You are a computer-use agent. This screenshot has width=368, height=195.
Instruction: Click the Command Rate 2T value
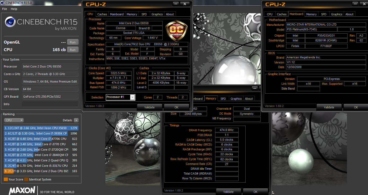pos(227,164)
